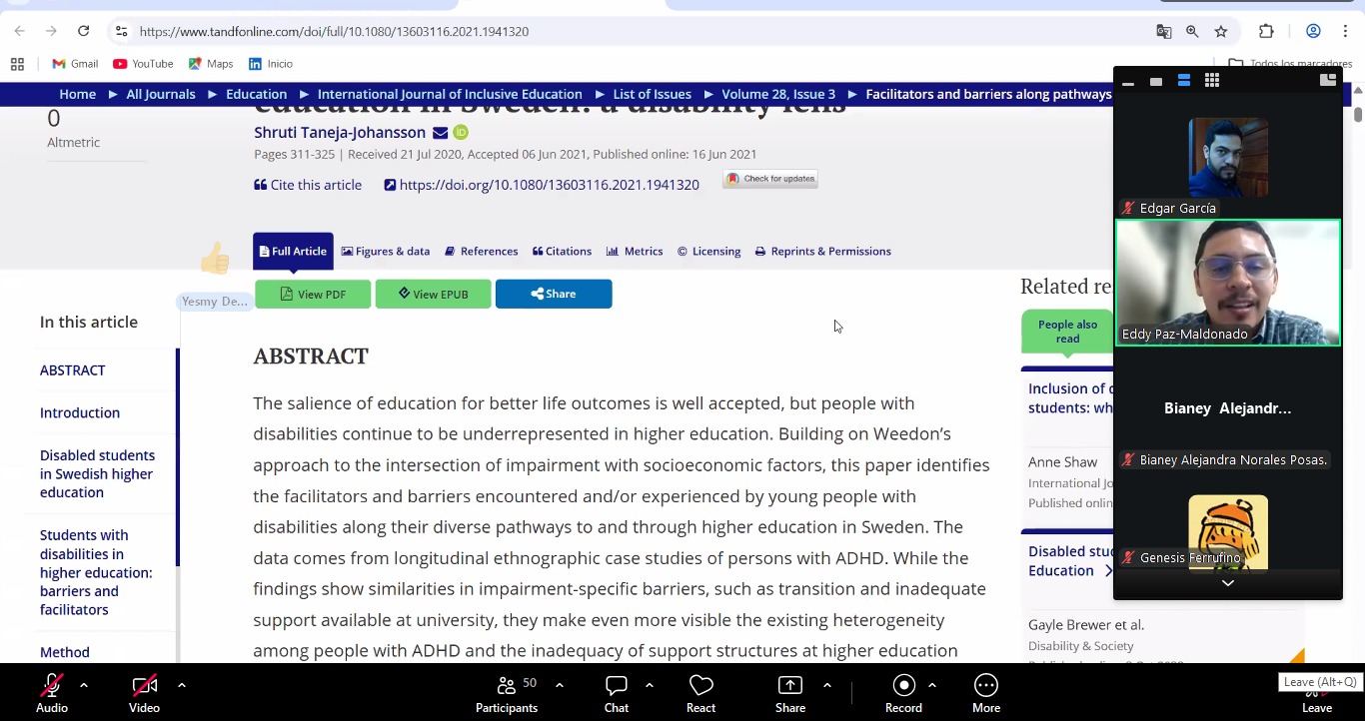The height and width of the screenshot is (721, 1365).
Task: Open the References tab
Action: pyautogui.click(x=481, y=252)
